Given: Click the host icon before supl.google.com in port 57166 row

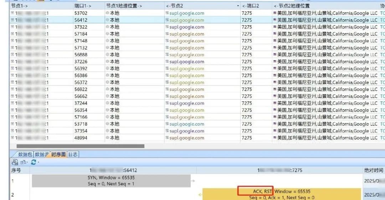Looking at the screenshot, I should tap(167, 117).
